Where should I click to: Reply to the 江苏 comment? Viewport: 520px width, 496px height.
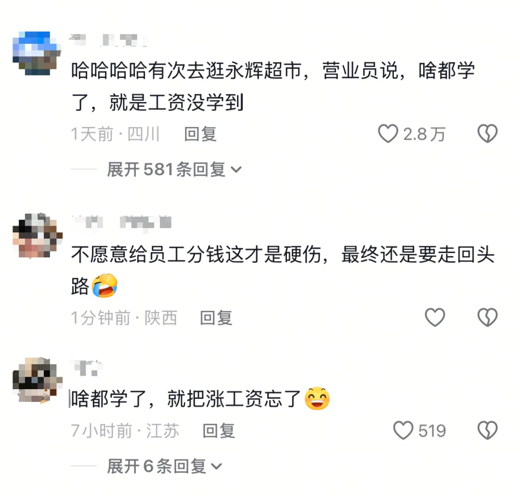tap(219, 431)
